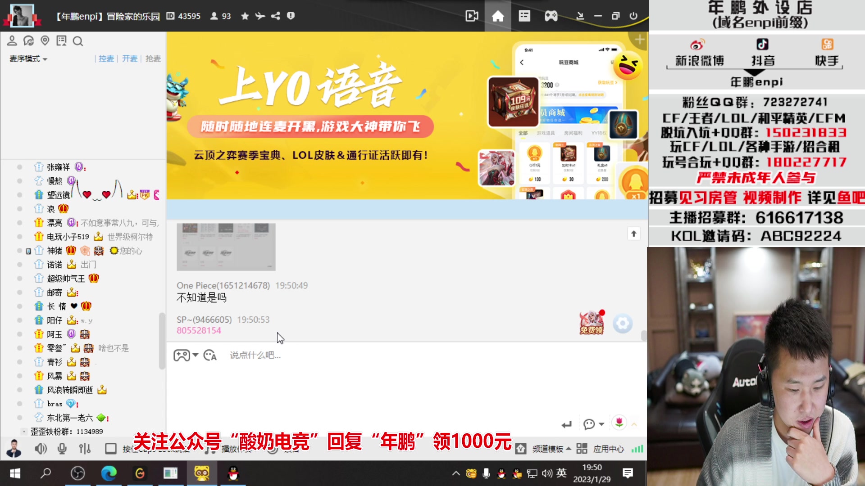
Task: Open the channel list icon
Action: (x=61, y=41)
